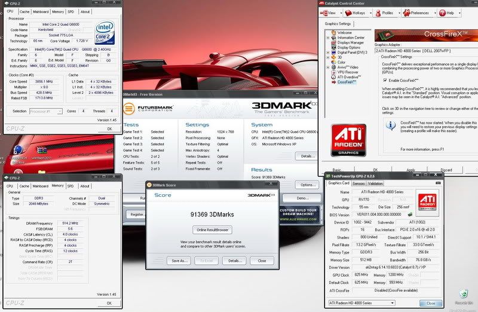Open the SPD tab in top CPU-Z
Image resolution: width=478 pixels, height=312 pixels.
click(71, 11)
